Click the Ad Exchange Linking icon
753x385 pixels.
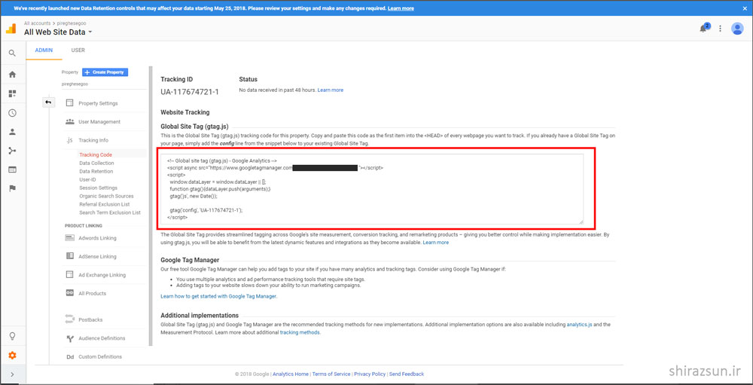coord(69,275)
